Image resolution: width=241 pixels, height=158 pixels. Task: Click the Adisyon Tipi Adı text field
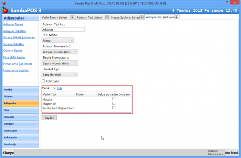[63, 30]
